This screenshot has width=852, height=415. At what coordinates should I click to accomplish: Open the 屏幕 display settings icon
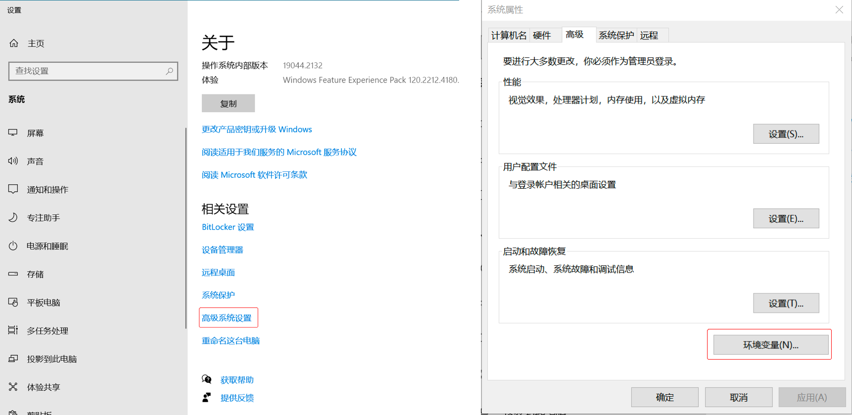click(x=13, y=133)
